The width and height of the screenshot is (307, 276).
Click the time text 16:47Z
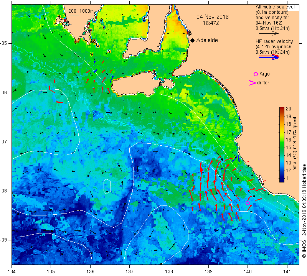point(211,23)
